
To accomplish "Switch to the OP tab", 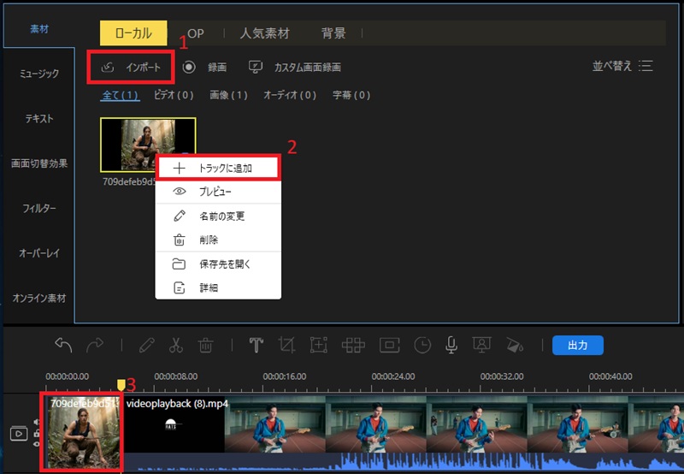I will pos(196,33).
